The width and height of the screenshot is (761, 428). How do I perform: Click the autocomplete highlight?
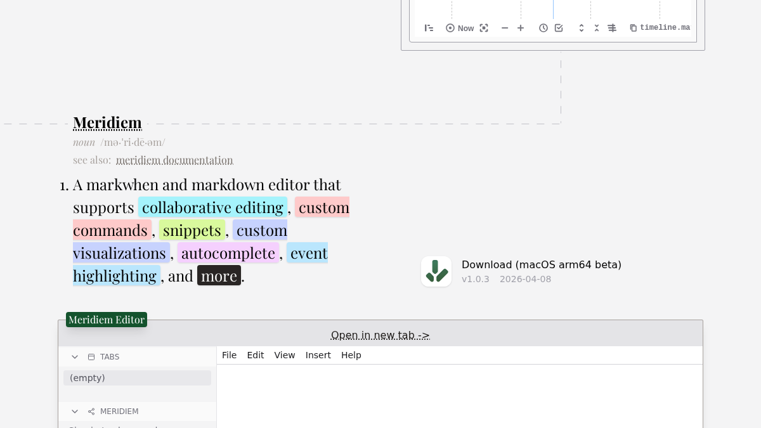click(x=228, y=253)
